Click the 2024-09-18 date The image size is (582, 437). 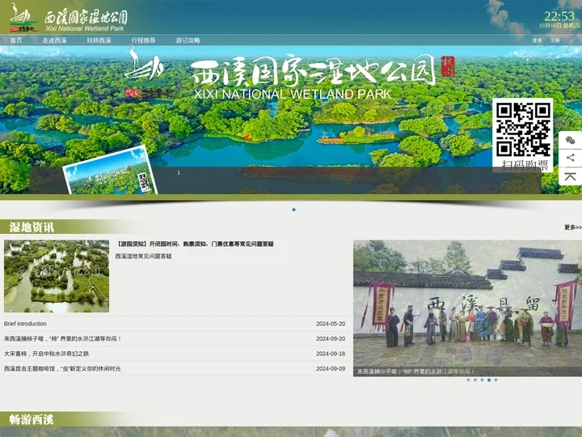click(331, 354)
